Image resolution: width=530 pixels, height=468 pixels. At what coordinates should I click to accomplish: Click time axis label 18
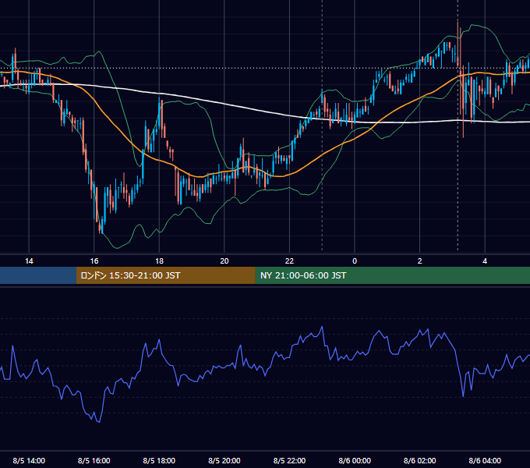(159, 261)
